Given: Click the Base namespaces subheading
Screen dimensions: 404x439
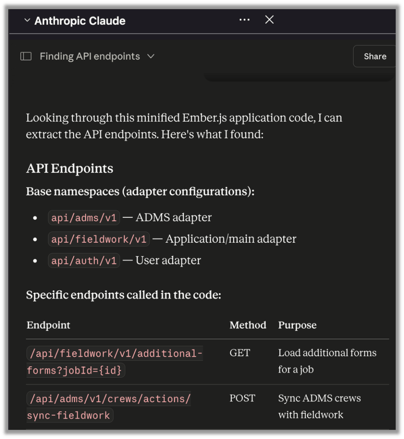Looking at the screenshot, I should [140, 192].
